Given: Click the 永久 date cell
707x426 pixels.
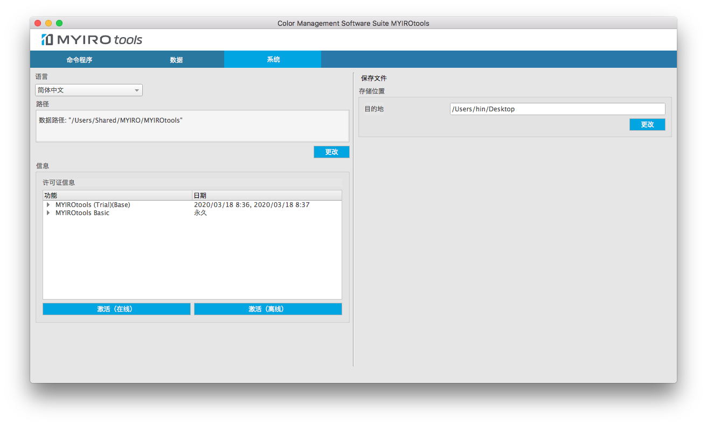Looking at the screenshot, I should [x=200, y=213].
